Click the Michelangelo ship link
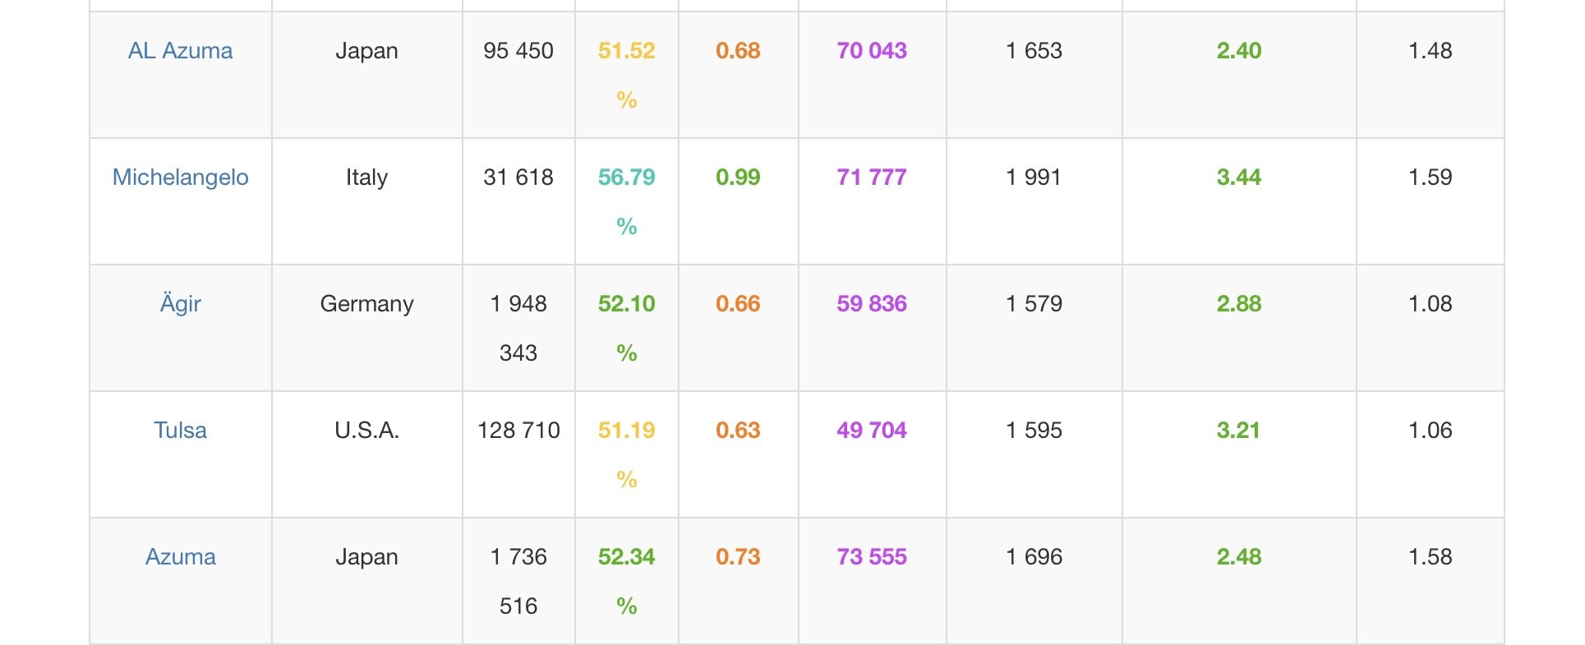Screen dimensions: 1585x645 pos(180,177)
